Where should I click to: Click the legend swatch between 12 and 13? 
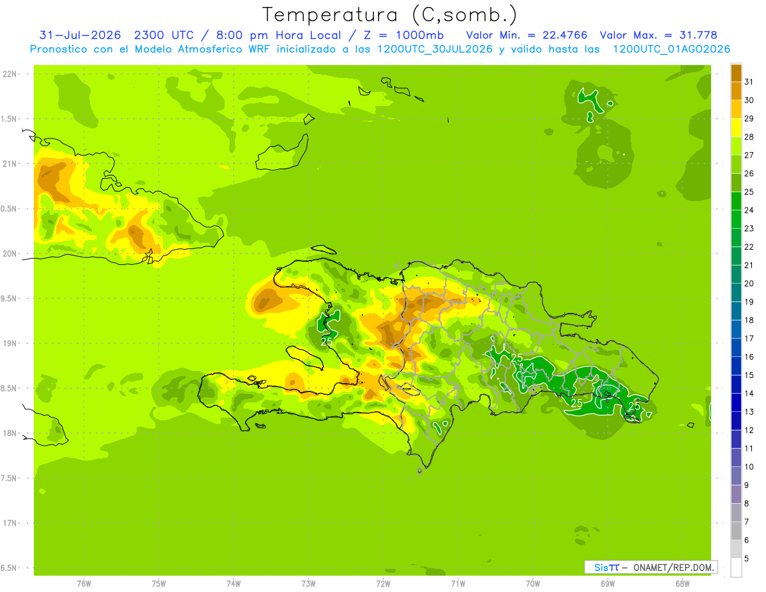[x=736, y=421]
